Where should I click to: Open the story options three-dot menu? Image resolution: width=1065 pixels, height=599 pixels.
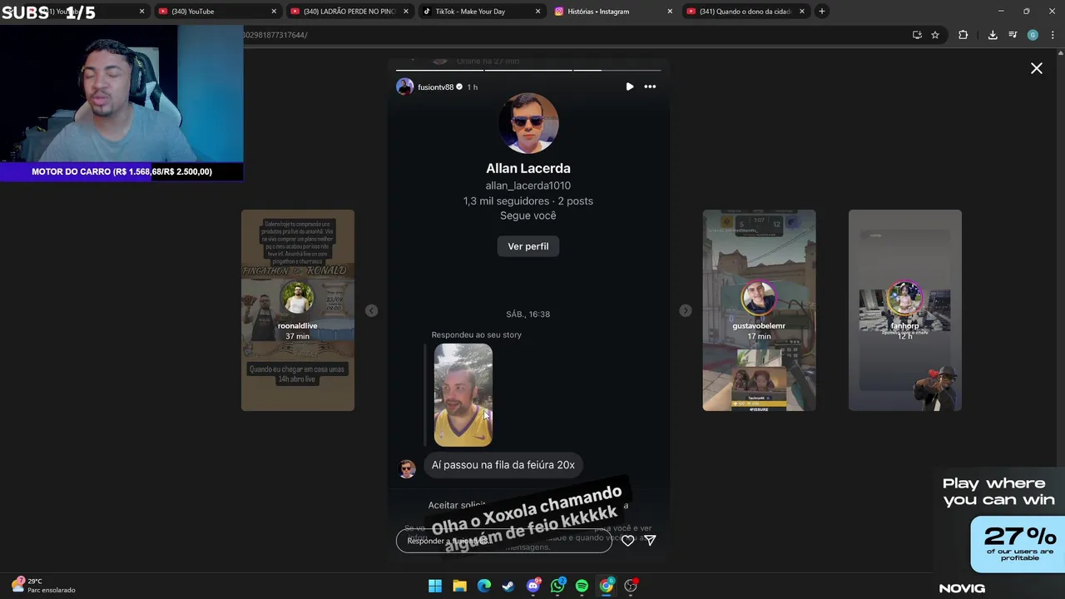[x=650, y=87]
